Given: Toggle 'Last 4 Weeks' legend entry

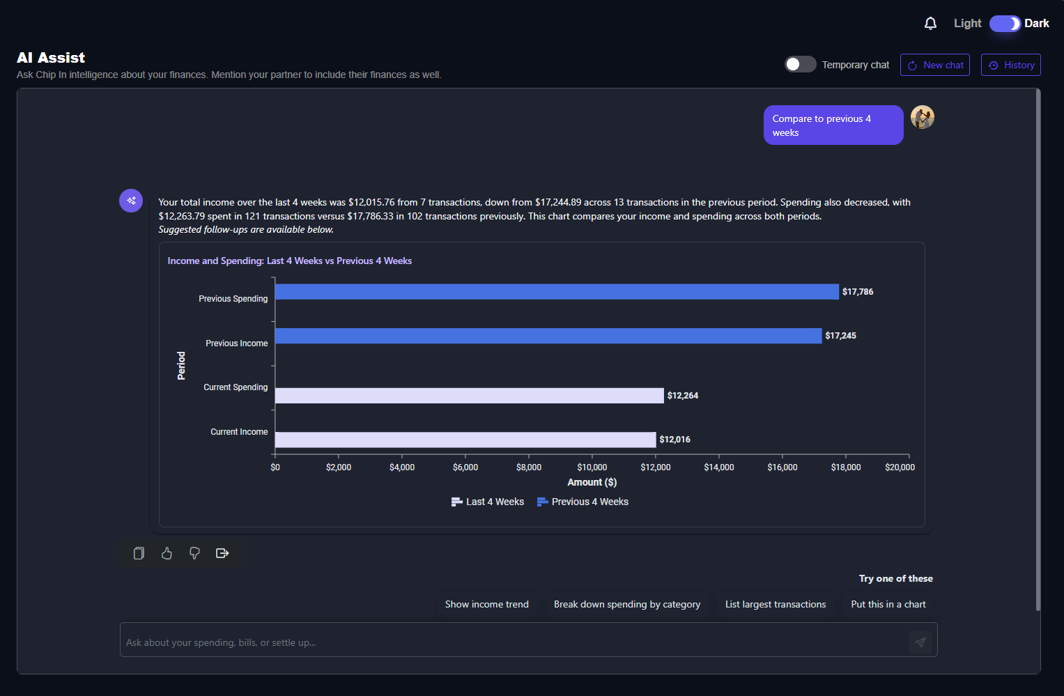Looking at the screenshot, I should 488,502.
